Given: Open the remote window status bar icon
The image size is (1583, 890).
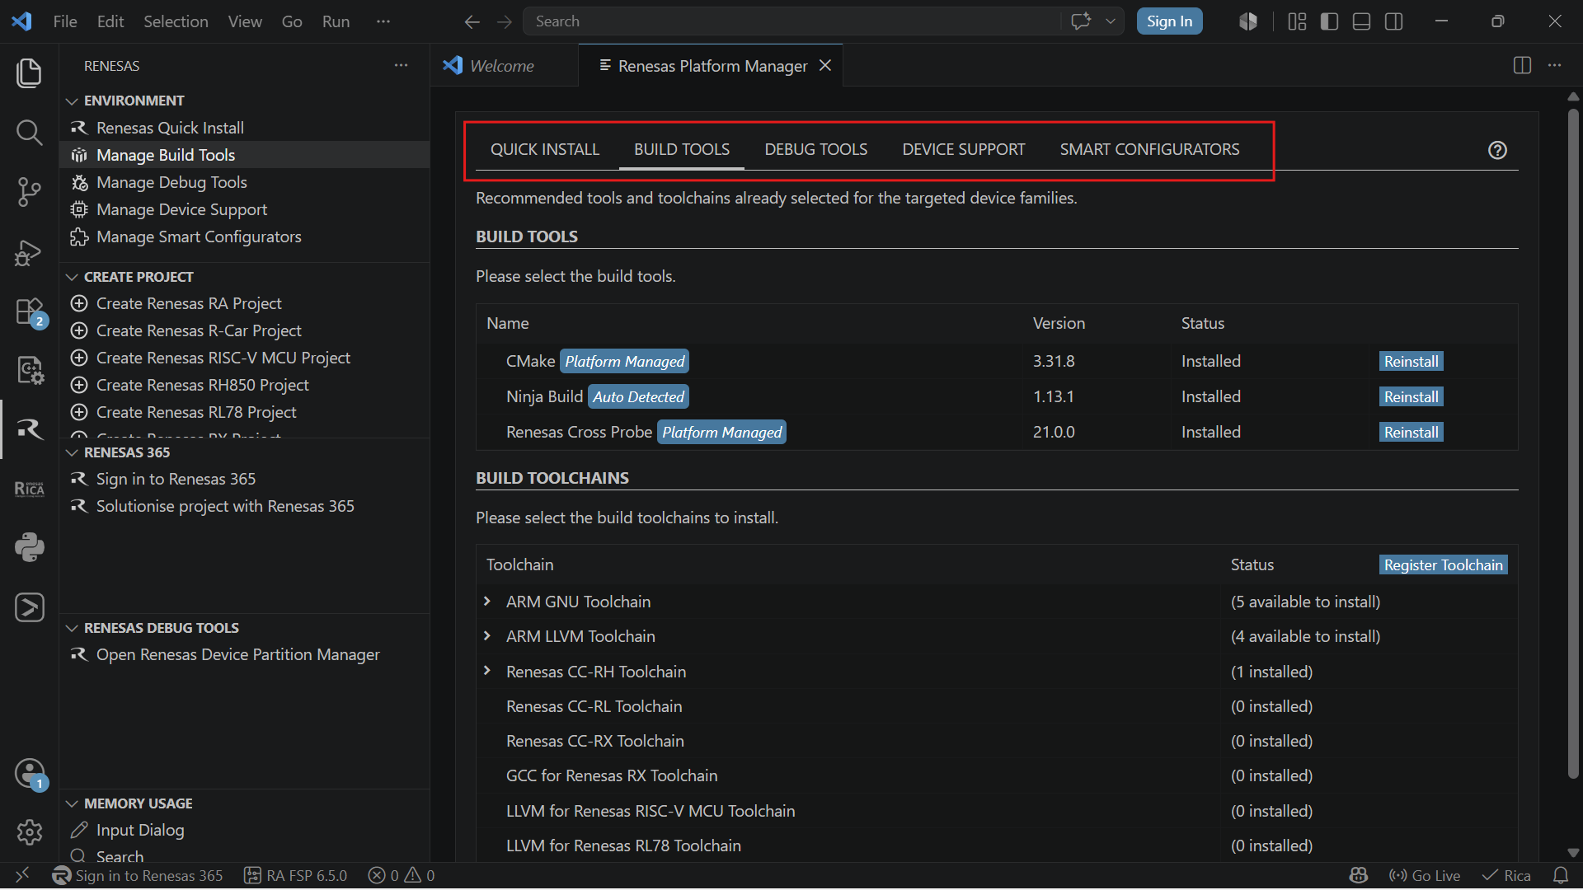Looking at the screenshot, I should click(22, 875).
